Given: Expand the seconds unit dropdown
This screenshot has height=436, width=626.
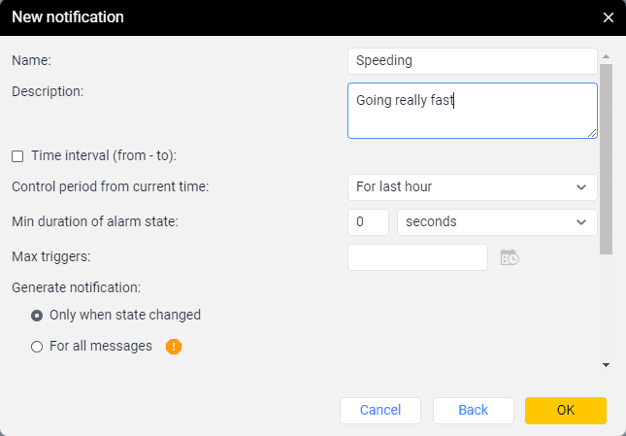Looking at the screenshot, I should click(497, 221).
